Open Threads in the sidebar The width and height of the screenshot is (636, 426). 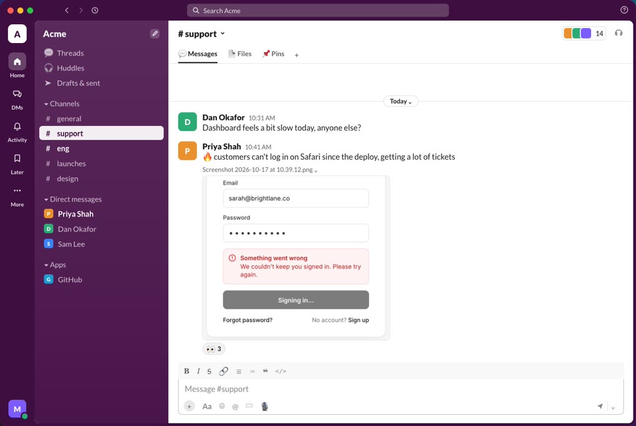tap(102, 53)
